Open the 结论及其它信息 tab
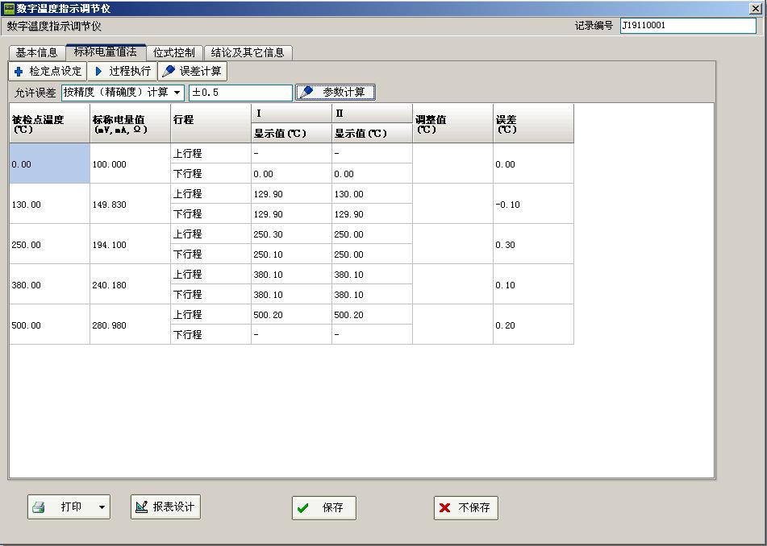This screenshot has width=767, height=546. point(248,52)
